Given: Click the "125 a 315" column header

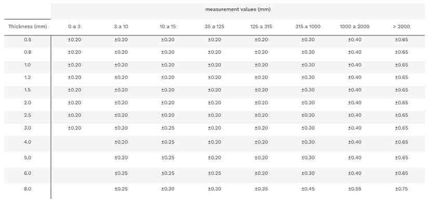Looking at the screenshot, I should coord(261,27).
